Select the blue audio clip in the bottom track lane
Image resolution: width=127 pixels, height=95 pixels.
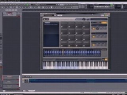click(78, 81)
